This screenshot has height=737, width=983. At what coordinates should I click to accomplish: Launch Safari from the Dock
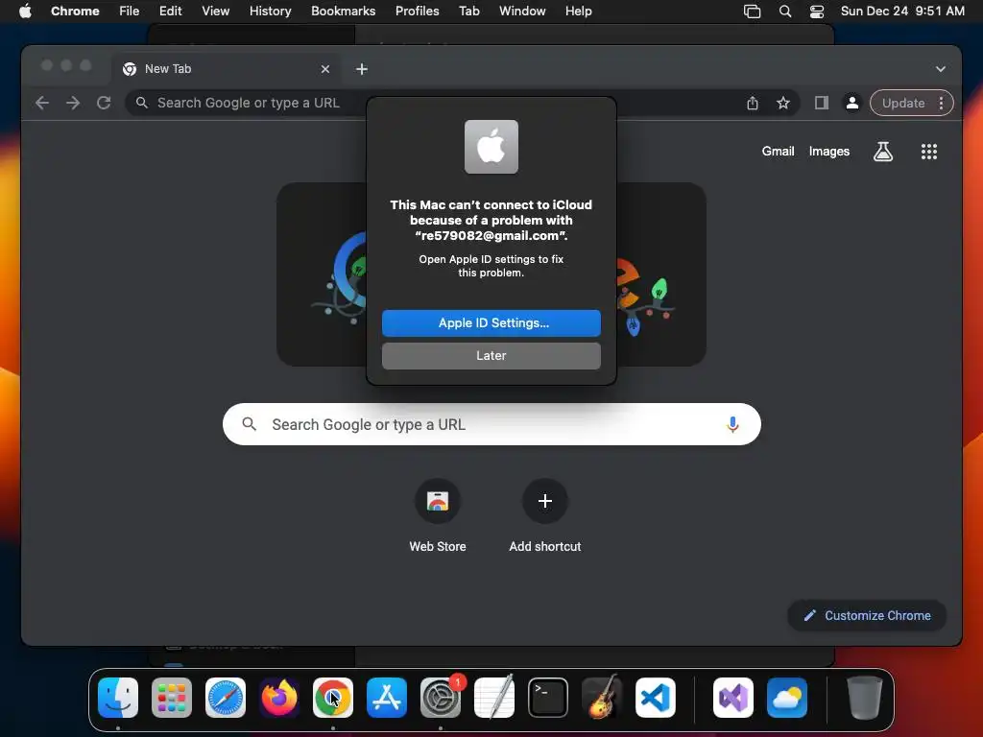pos(226,698)
